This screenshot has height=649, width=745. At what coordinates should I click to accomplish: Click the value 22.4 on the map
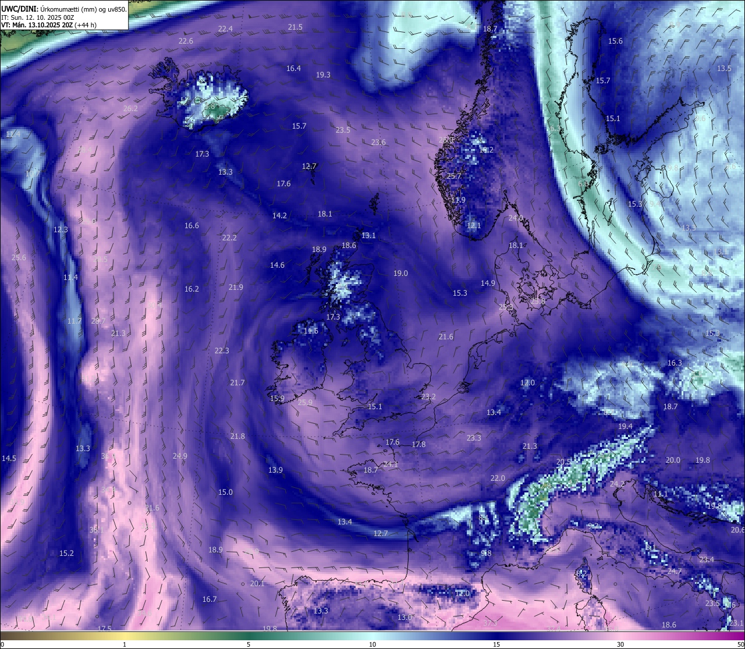pyautogui.click(x=225, y=29)
